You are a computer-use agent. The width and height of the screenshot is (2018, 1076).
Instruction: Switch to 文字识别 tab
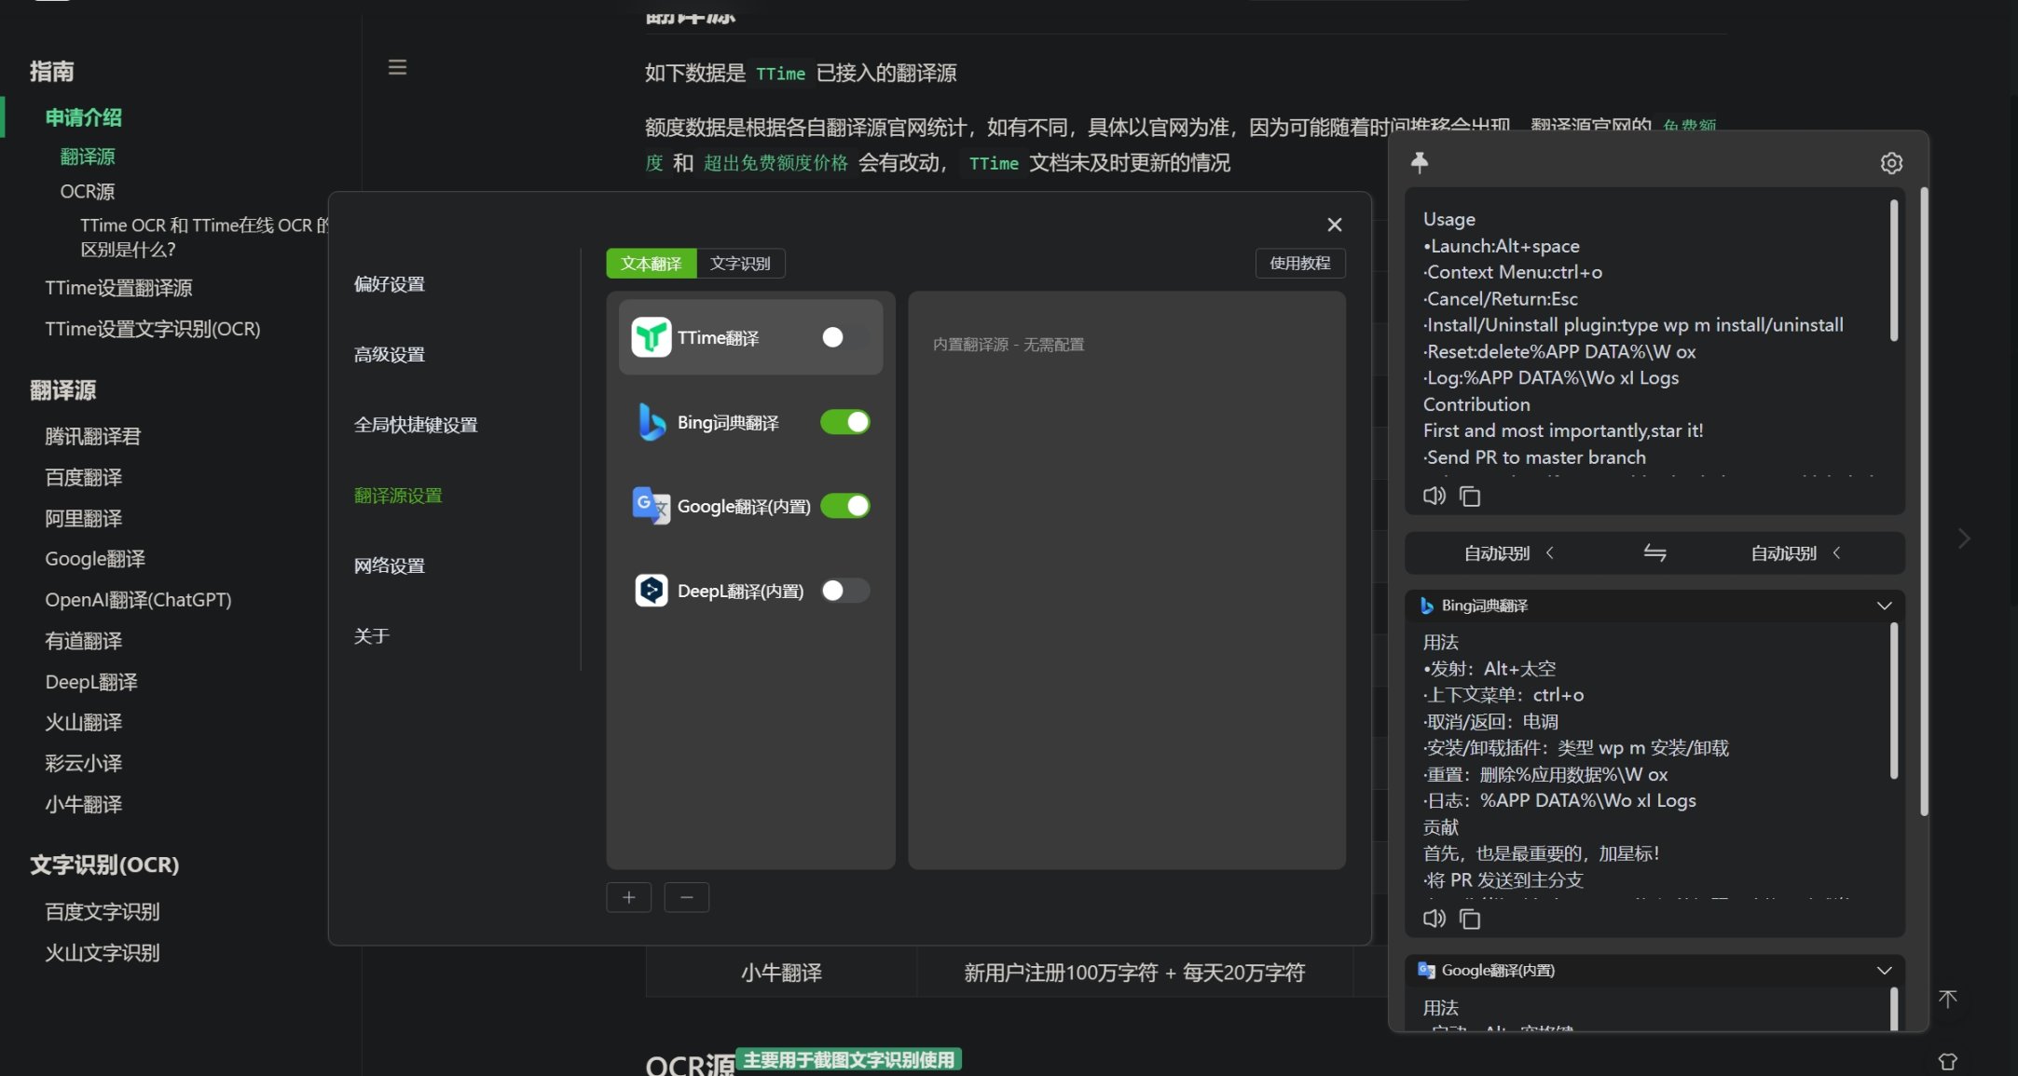[740, 264]
